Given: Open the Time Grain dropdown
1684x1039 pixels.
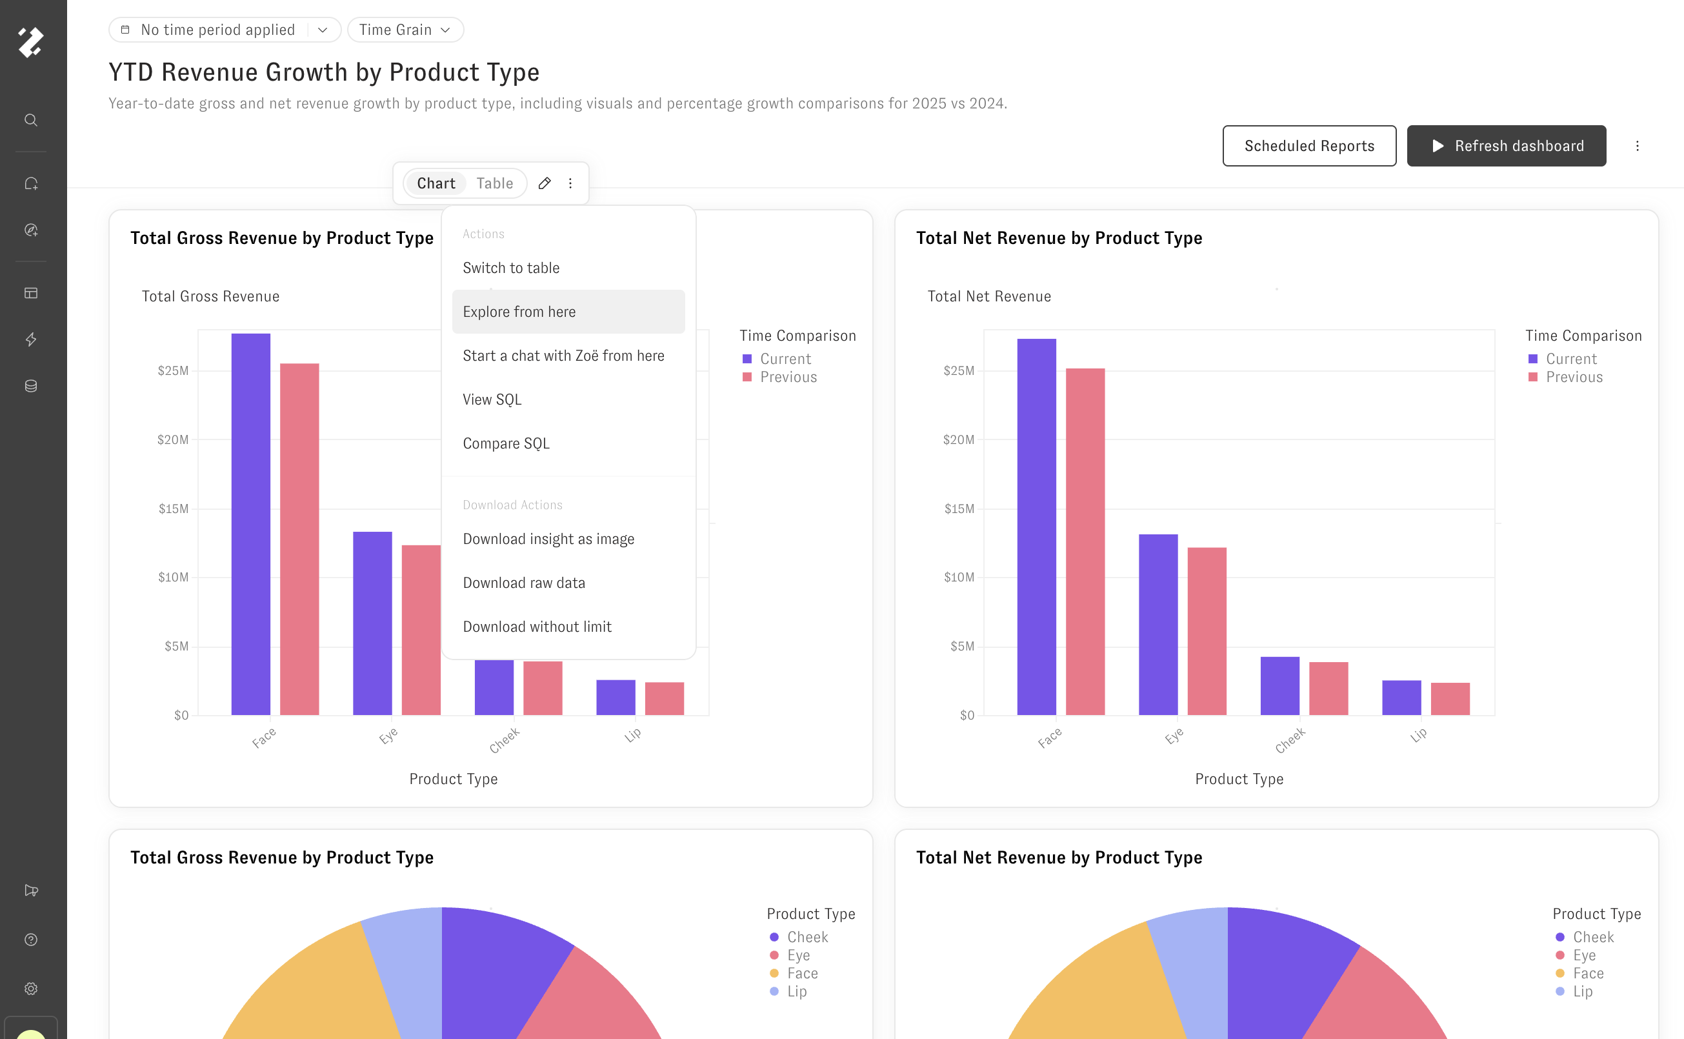Looking at the screenshot, I should 405,30.
